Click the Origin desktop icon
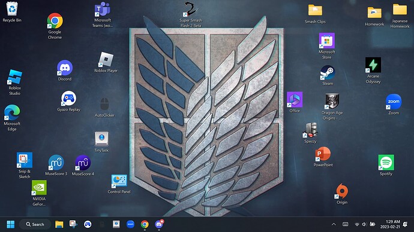This screenshot has height=232, width=414. point(342,194)
